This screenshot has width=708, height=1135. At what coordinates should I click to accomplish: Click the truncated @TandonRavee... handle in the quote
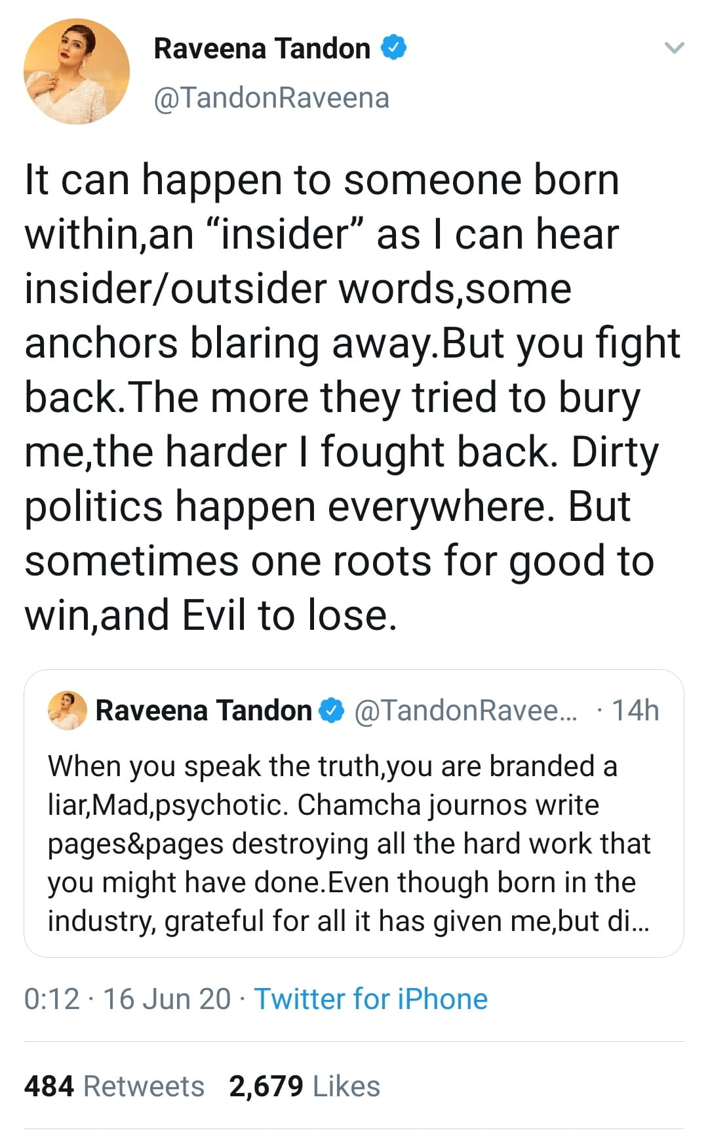click(466, 711)
